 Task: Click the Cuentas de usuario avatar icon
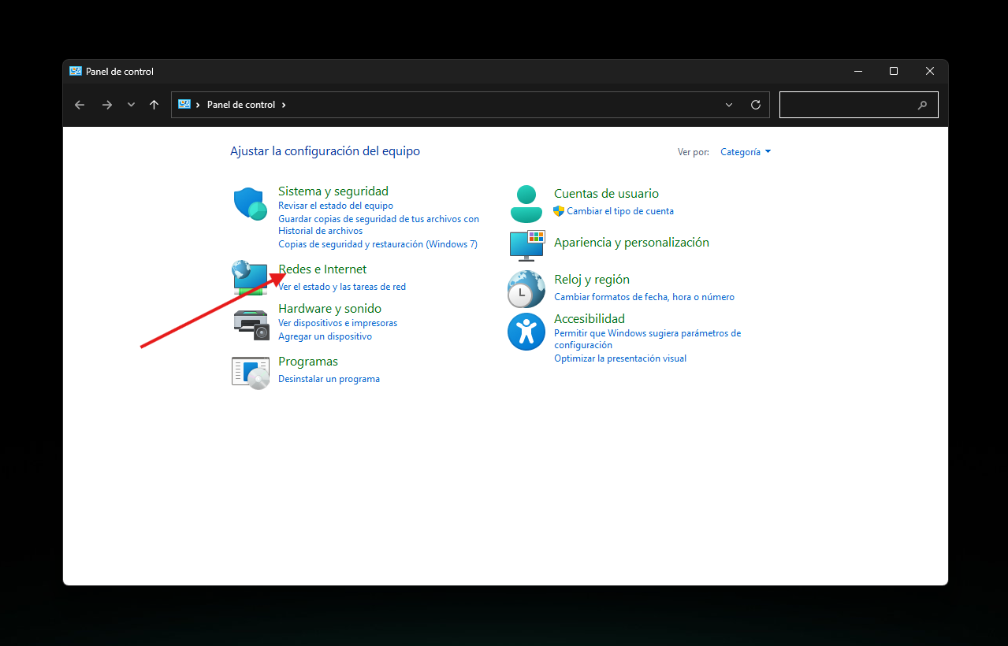526,204
